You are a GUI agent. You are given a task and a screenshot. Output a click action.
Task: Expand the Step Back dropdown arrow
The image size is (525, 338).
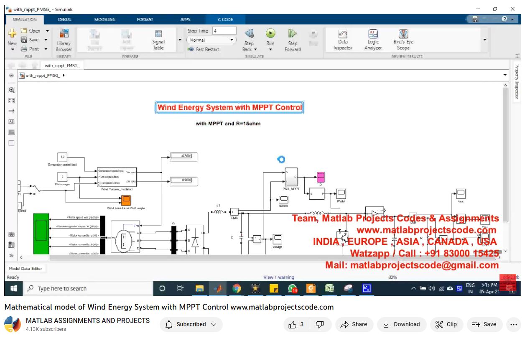pyautogui.click(x=255, y=50)
